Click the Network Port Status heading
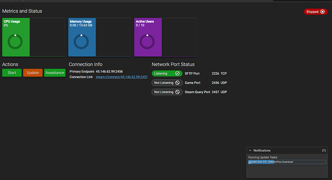This screenshot has width=332, height=180. [173, 64]
